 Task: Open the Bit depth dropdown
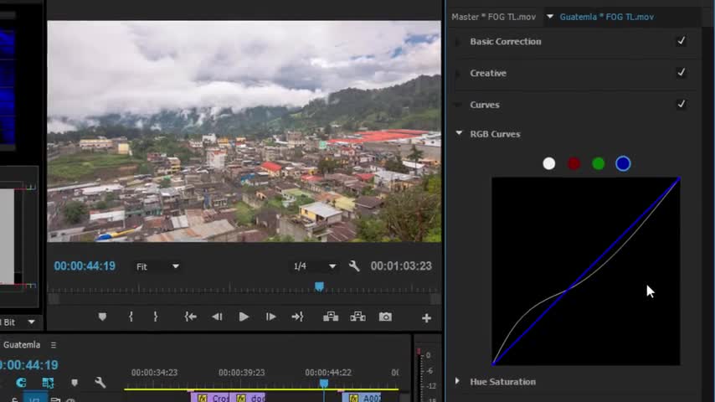pos(31,322)
